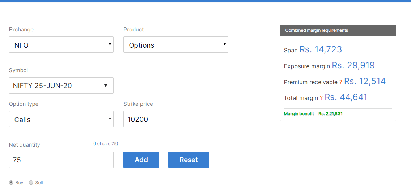Click the Premium receivable Rs. 12,514 value
411x195 pixels.
click(x=365, y=81)
